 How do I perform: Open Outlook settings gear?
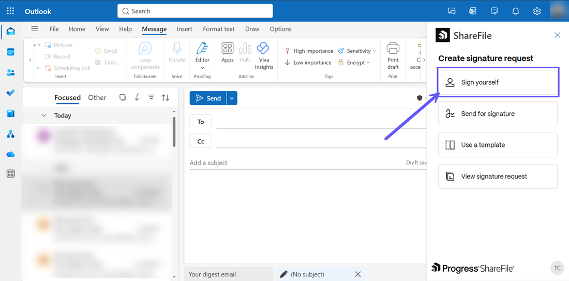537,11
